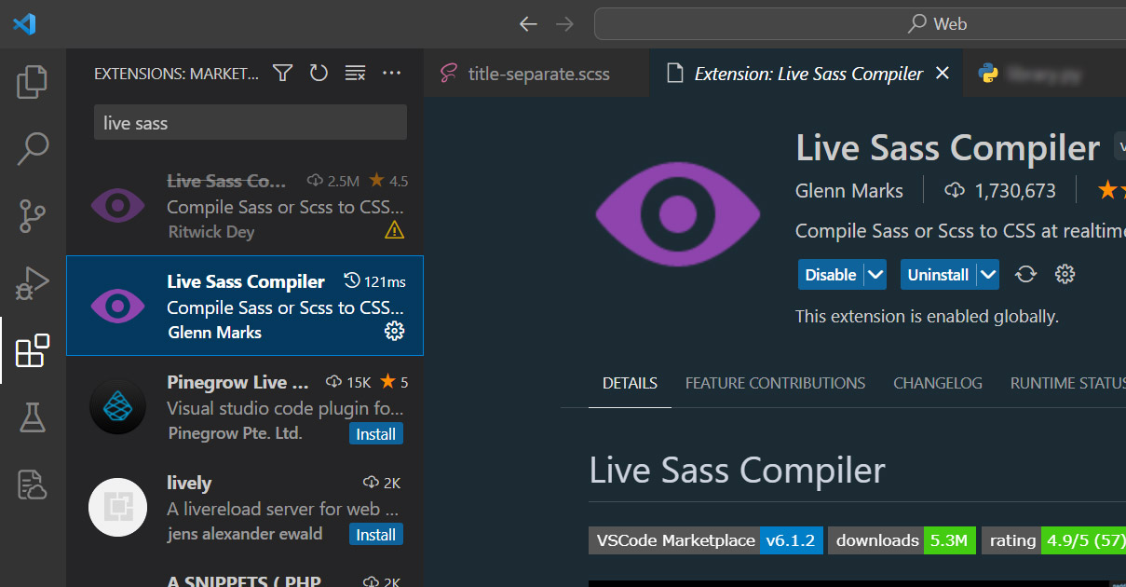
Task: Open the RUNTIME STATUS tab
Action: click(x=1068, y=383)
